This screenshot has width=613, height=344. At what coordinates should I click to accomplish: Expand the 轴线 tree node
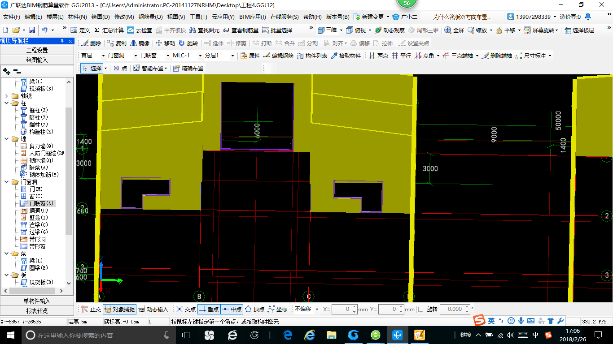click(6, 96)
